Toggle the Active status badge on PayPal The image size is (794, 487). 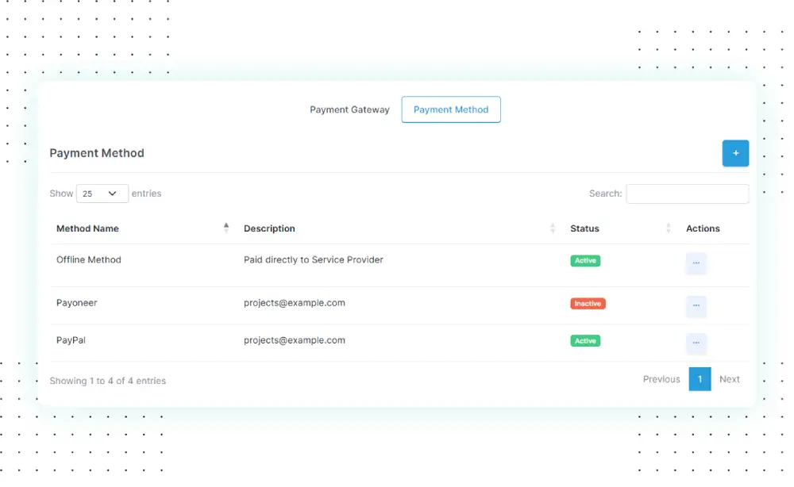coord(585,340)
